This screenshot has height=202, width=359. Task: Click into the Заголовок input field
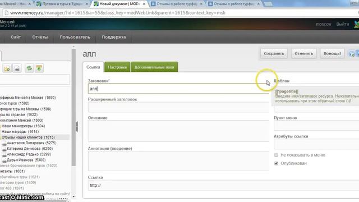pyautogui.click(x=178, y=89)
